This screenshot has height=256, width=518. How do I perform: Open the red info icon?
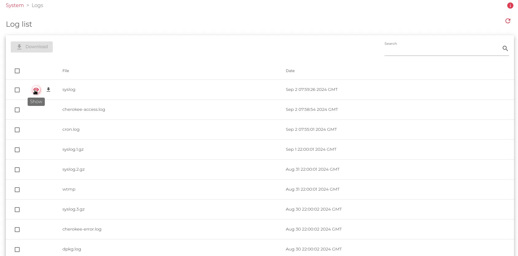(x=510, y=6)
